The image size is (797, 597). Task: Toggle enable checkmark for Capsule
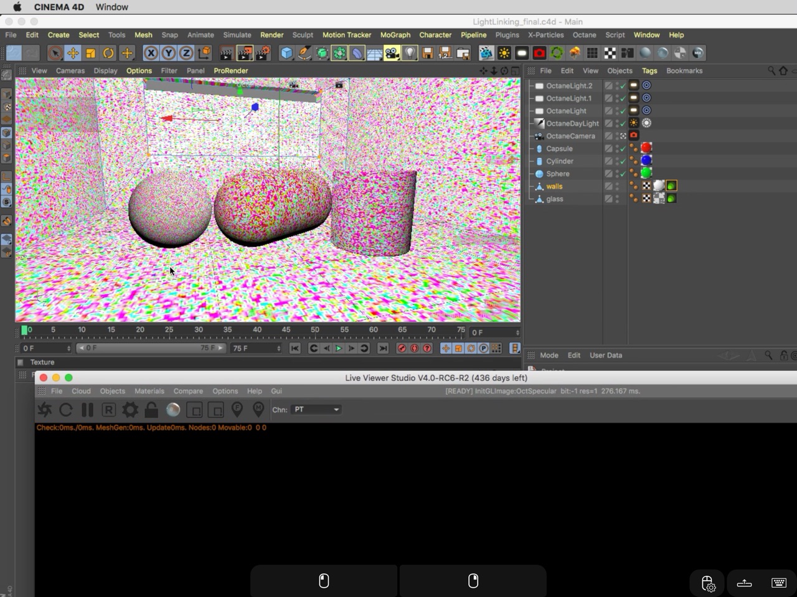623,149
